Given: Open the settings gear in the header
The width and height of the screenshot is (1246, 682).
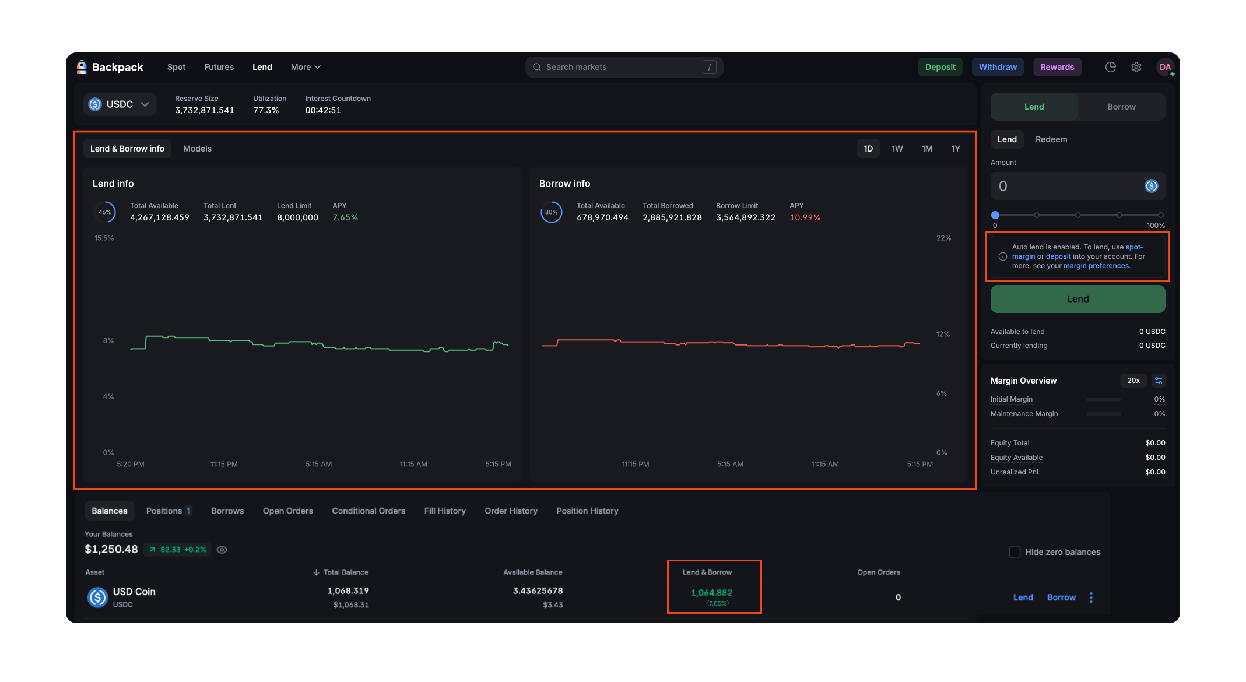Looking at the screenshot, I should pyautogui.click(x=1136, y=66).
